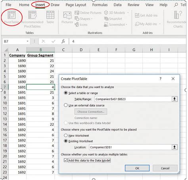Collapse dialog button next to Table/Range
This screenshot has width=188, height=180.
(175, 99)
